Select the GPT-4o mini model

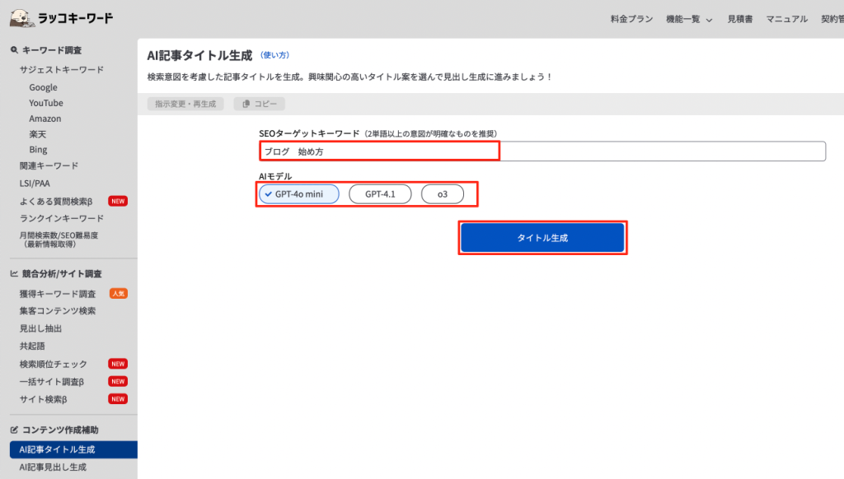[x=298, y=194]
